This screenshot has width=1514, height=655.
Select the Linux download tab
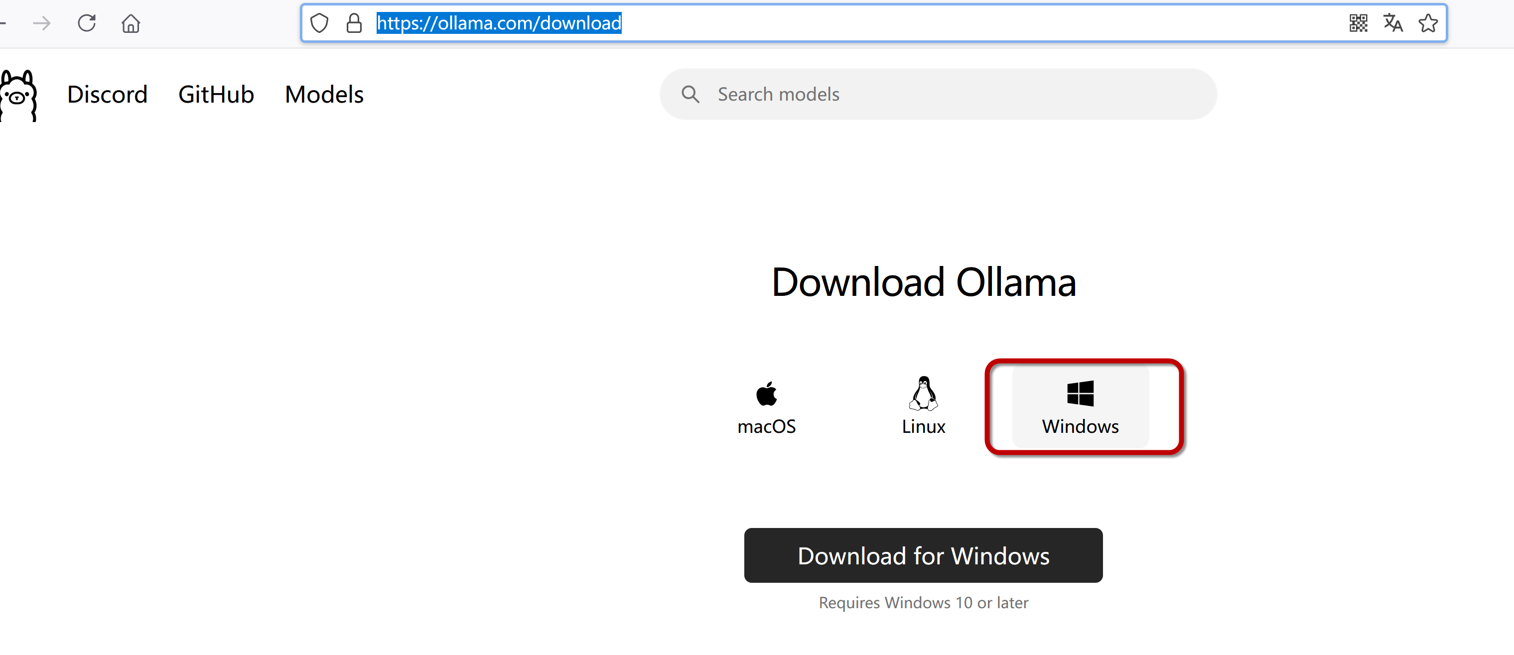923,407
